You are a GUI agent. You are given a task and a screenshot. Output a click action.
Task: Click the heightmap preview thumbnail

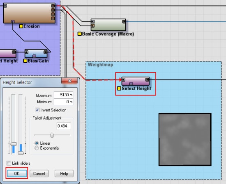pos(185,139)
